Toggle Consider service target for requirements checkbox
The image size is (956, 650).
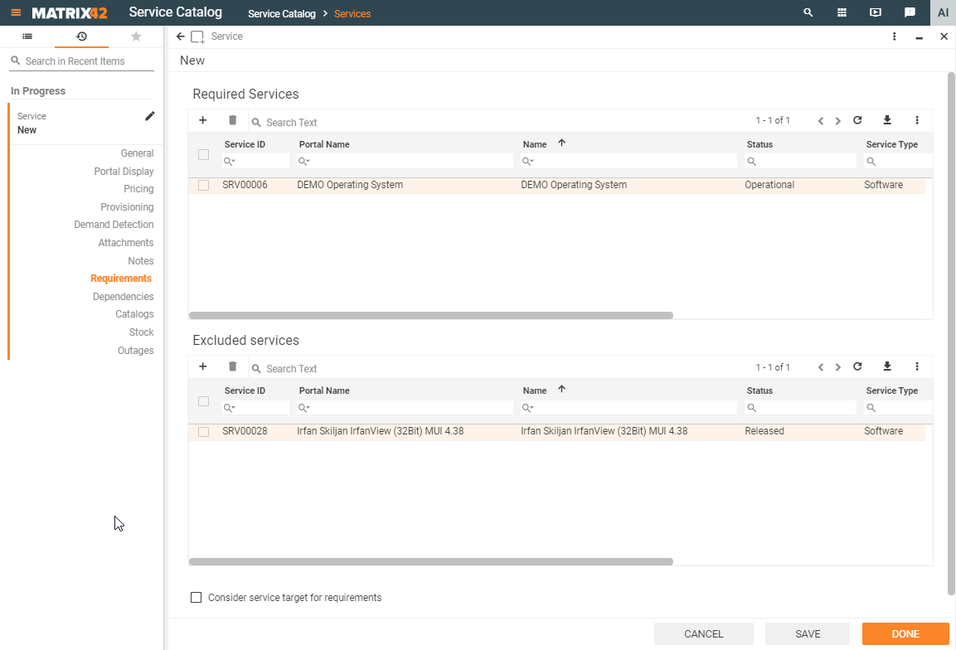(x=197, y=598)
